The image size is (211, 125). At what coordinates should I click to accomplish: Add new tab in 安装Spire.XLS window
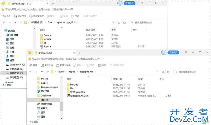click(x=80, y=53)
